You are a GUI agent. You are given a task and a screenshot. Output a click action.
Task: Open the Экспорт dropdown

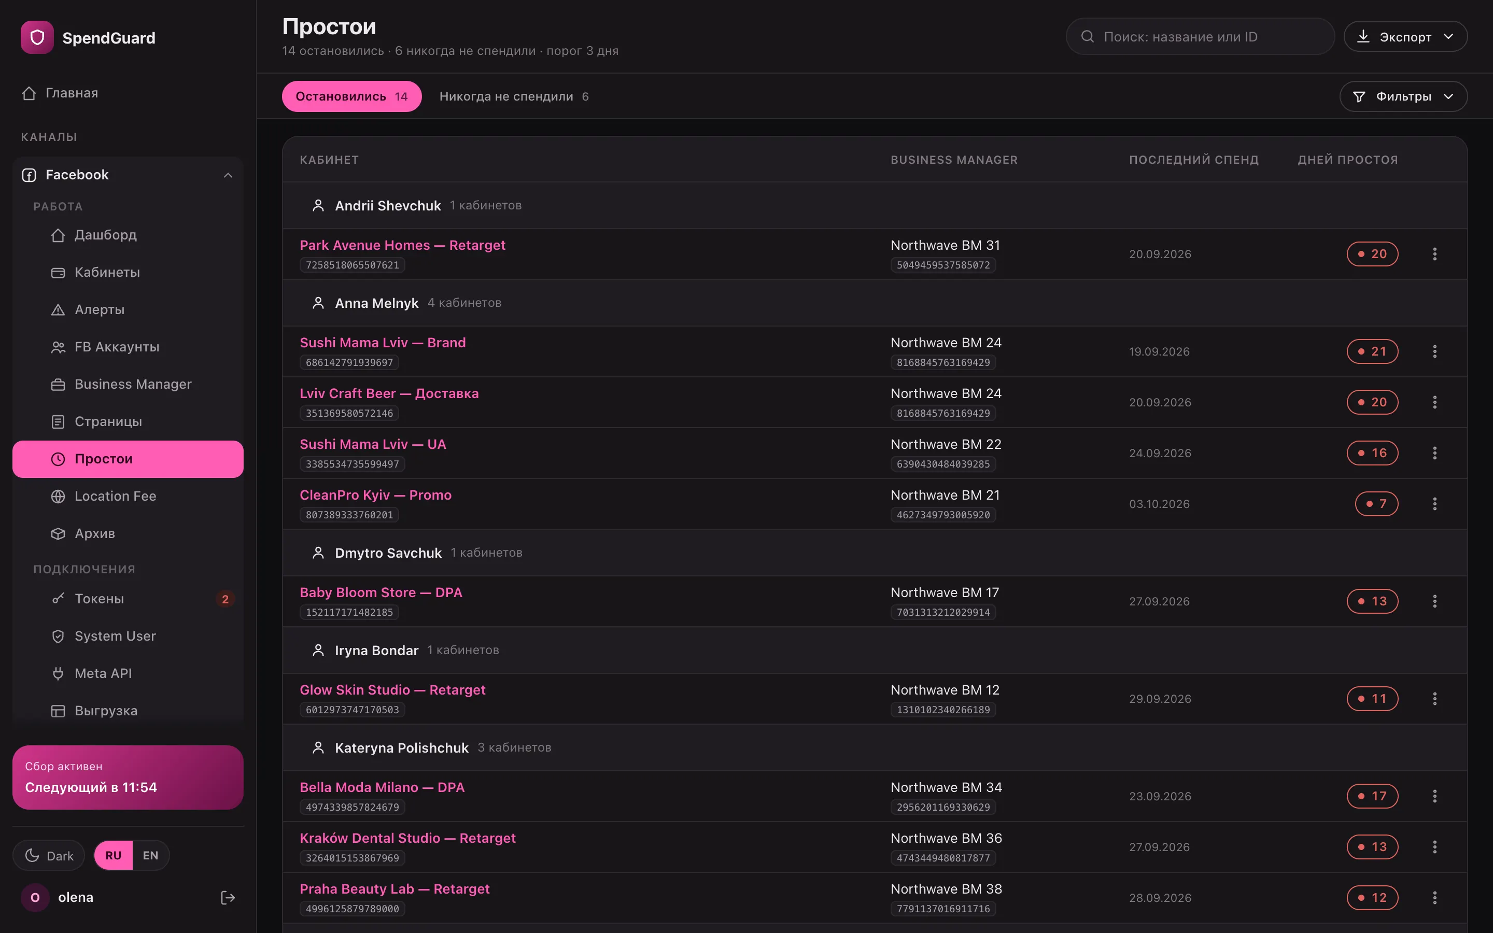click(1405, 36)
